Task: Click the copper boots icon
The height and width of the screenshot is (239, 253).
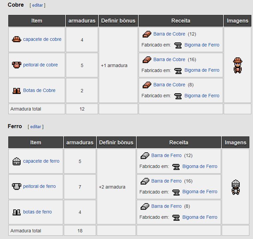Action: coord(17,90)
